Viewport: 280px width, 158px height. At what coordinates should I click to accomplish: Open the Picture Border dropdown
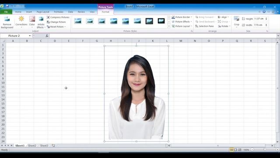pos(182,17)
